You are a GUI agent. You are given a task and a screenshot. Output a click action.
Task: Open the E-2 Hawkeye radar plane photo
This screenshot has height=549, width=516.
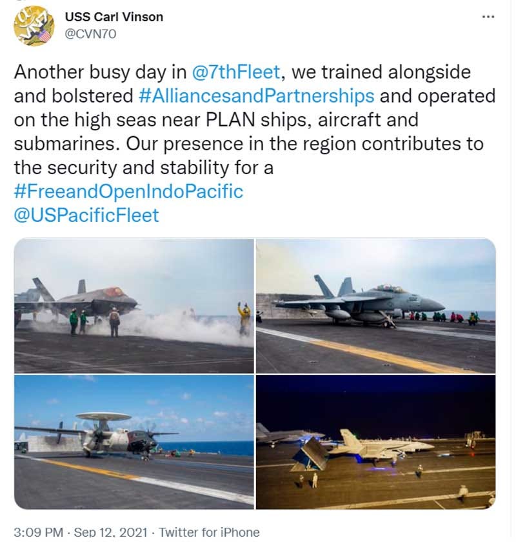click(134, 442)
